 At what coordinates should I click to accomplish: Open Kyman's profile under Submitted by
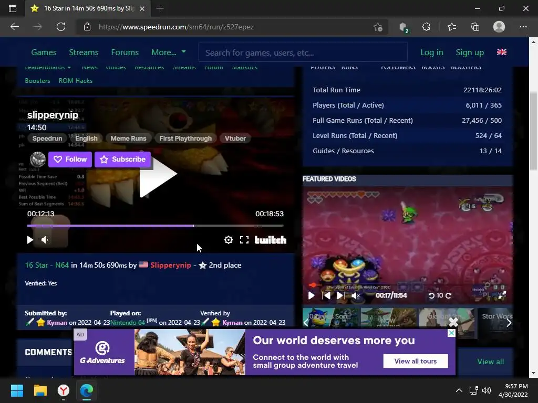tap(57, 323)
